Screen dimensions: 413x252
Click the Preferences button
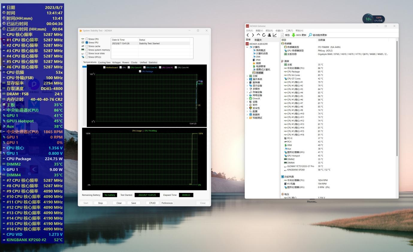(167, 203)
